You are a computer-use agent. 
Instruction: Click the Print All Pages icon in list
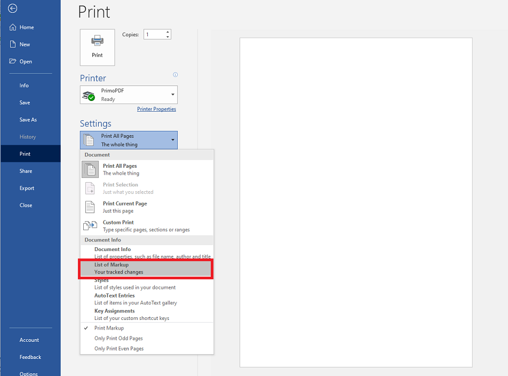pyautogui.click(x=90, y=169)
